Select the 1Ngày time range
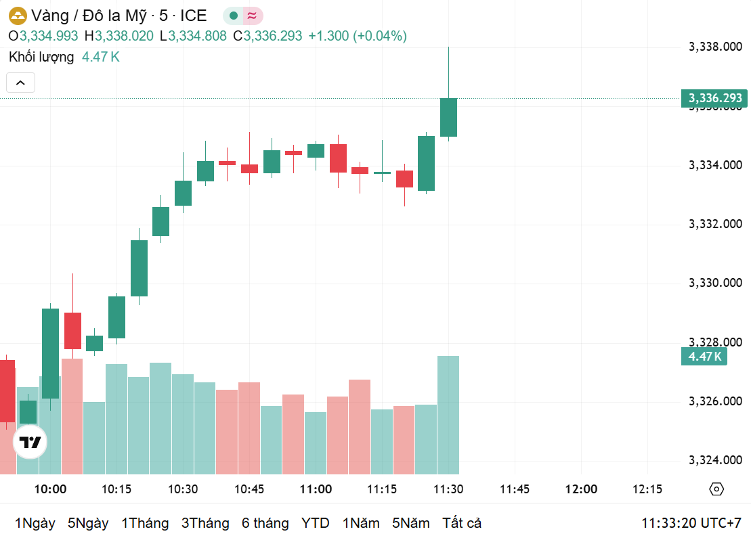The height and width of the screenshot is (540, 751). (x=35, y=523)
